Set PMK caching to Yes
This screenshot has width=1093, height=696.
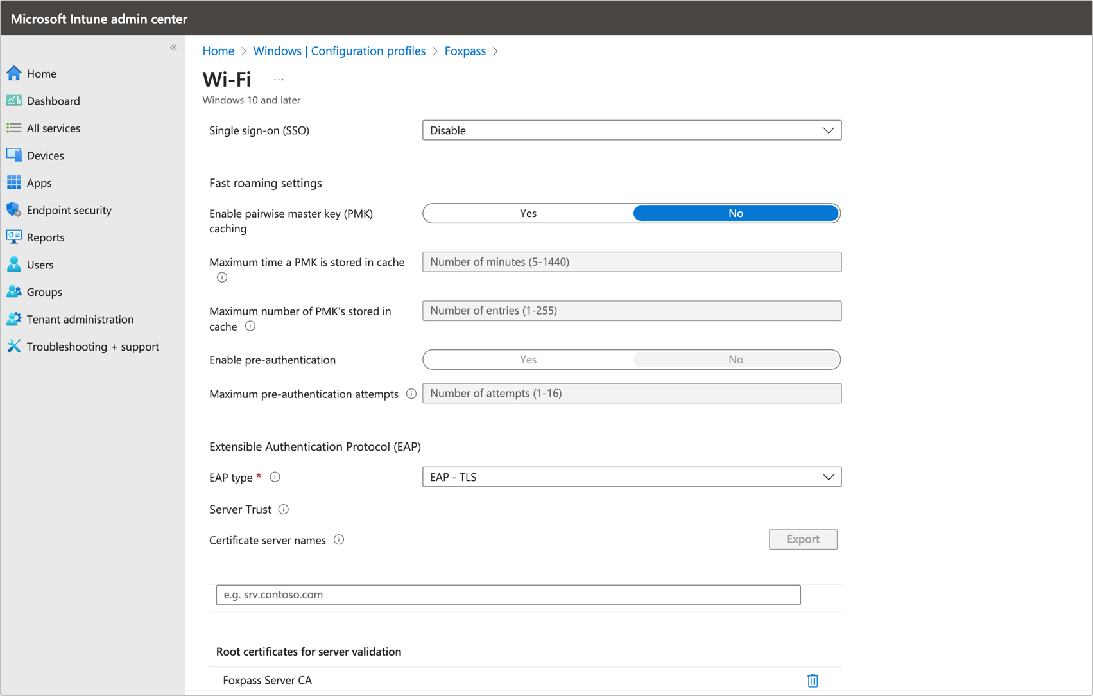[528, 213]
